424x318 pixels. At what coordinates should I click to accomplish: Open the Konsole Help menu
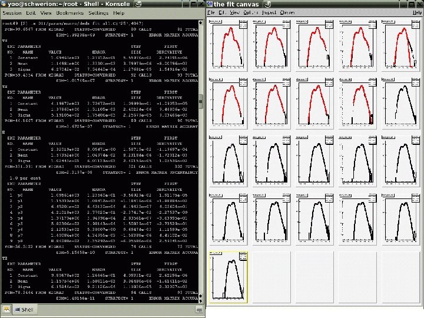pyautogui.click(x=119, y=13)
